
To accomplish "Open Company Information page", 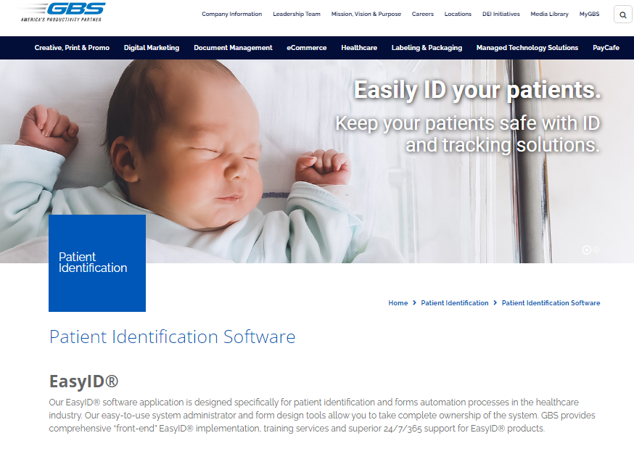I will click(231, 14).
